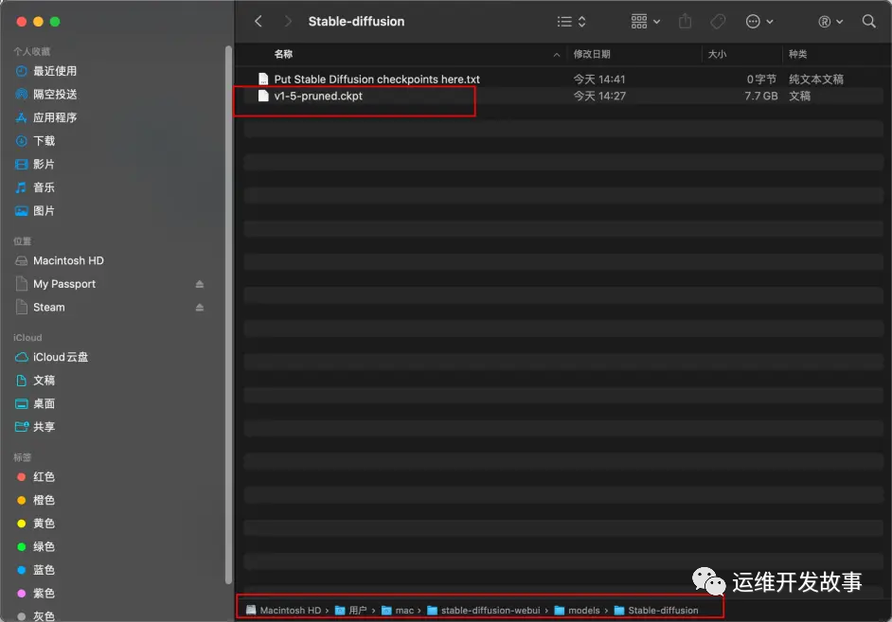The width and height of the screenshot is (892, 622).
Task: Select the 紫色 purple tag
Action: [x=44, y=594]
